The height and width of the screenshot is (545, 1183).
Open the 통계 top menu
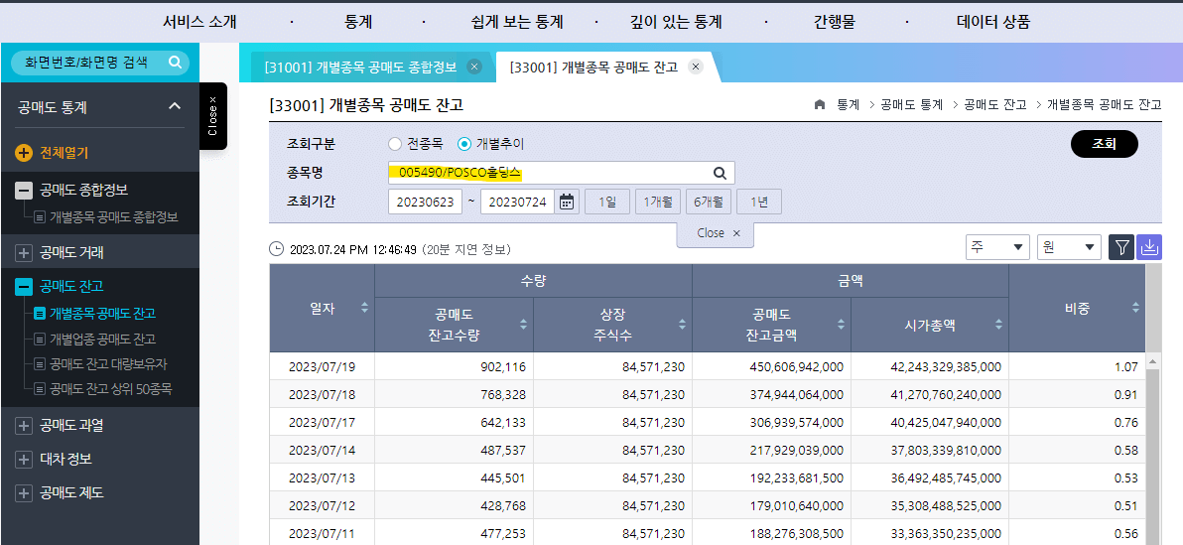click(357, 22)
